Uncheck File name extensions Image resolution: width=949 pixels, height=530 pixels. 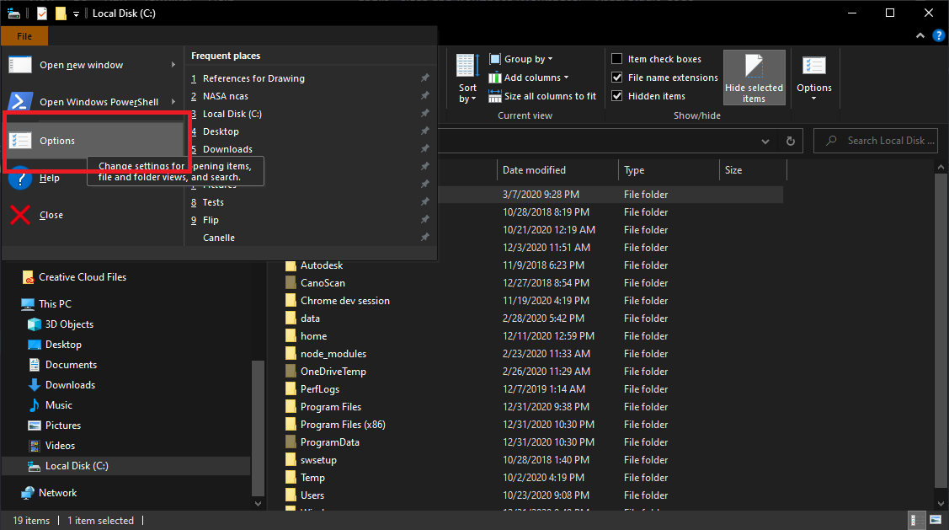(x=617, y=78)
